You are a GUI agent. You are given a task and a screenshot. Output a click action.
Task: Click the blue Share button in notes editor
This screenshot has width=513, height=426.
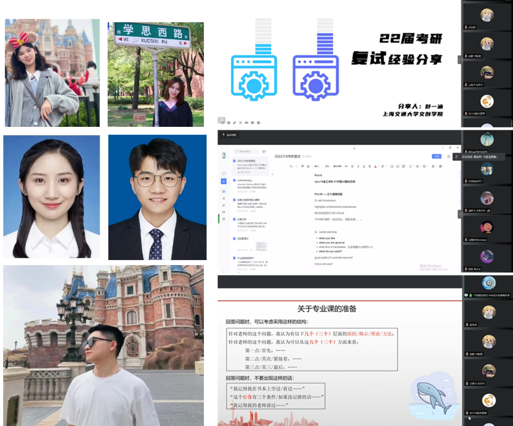click(436, 156)
